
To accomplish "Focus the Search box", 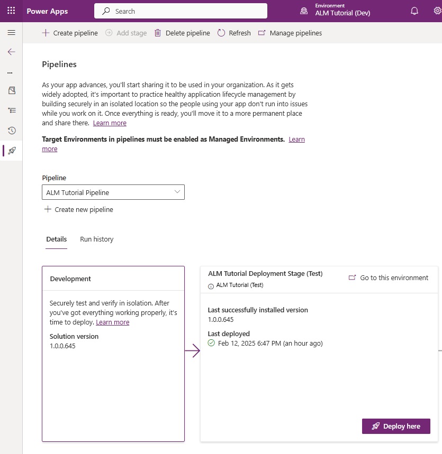I will (x=181, y=11).
